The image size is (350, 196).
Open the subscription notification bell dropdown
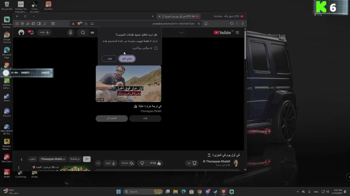[192, 163]
